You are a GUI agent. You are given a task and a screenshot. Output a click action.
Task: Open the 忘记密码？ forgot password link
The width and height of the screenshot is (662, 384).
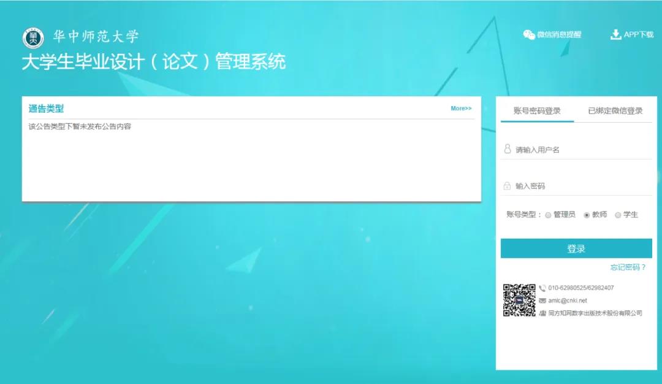628,267
